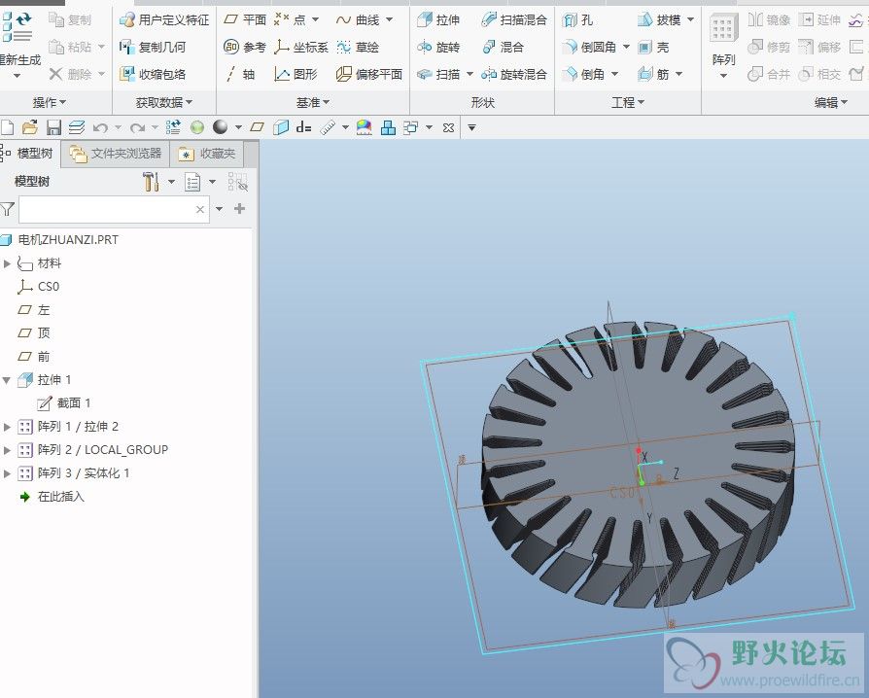Click the Graph (图形) datum tool
This screenshot has width=869, height=698.
(x=295, y=74)
